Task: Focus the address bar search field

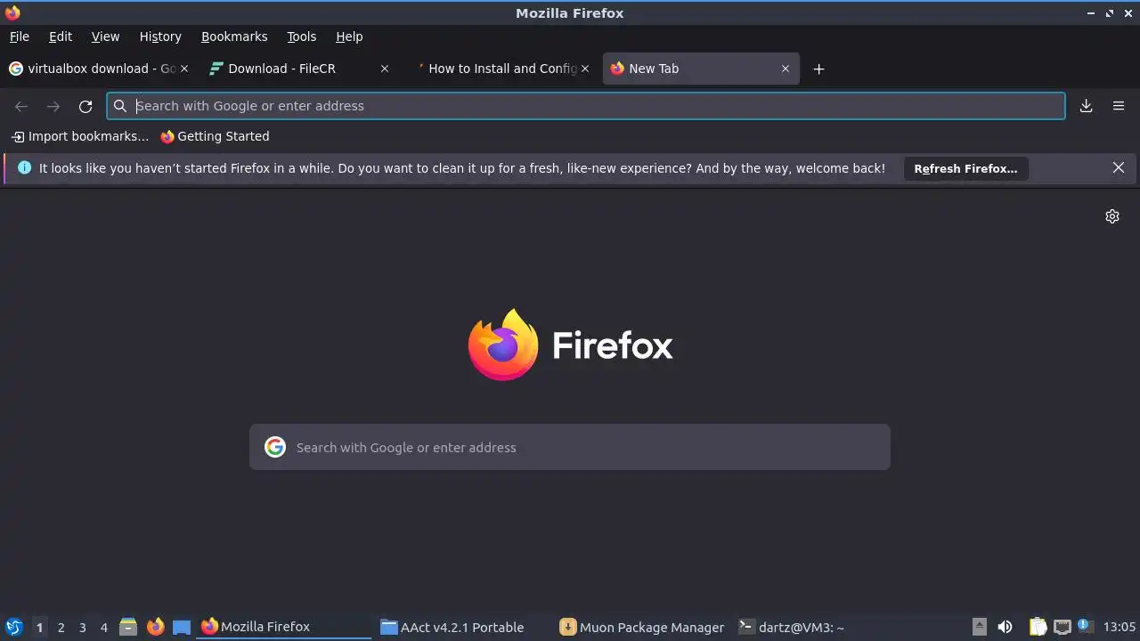Action: tap(586, 106)
